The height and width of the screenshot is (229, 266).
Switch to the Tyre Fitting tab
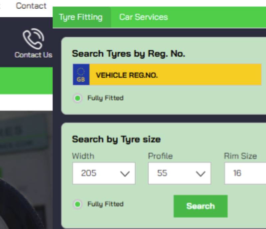coord(81,17)
